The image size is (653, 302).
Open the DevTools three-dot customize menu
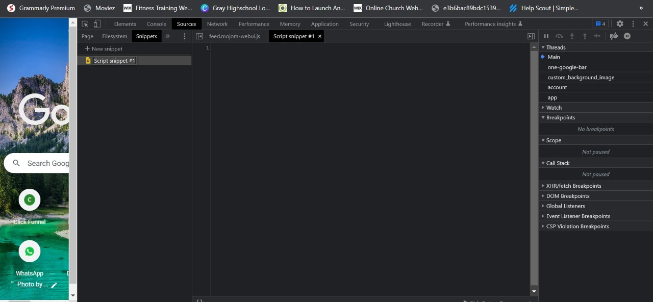click(633, 24)
